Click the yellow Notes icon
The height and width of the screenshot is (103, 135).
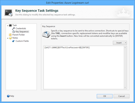[x=10, y=38]
